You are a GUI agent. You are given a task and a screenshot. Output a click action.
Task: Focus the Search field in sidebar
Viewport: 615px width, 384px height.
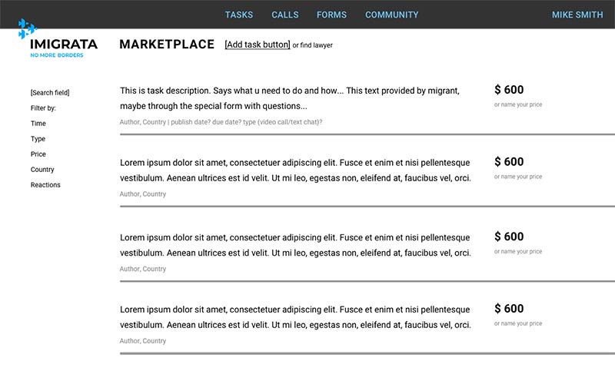(x=50, y=92)
